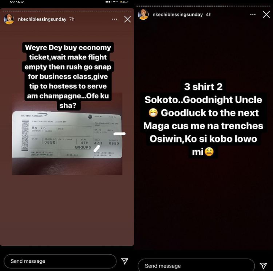The width and height of the screenshot is (273, 271).
Task: Open nkechiblessingsunday username on 4h story
Action: 177,15
